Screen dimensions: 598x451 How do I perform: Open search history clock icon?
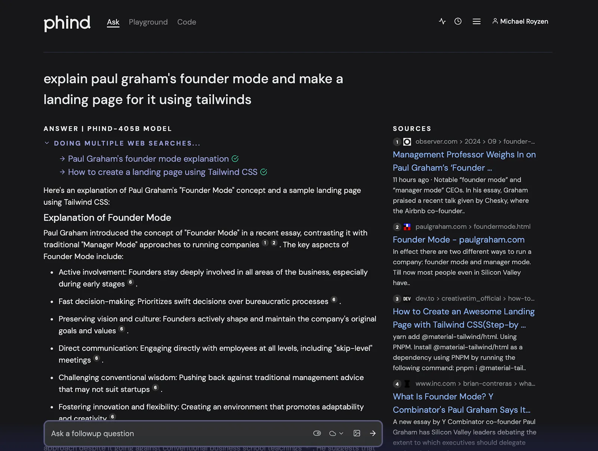[458, 21]
